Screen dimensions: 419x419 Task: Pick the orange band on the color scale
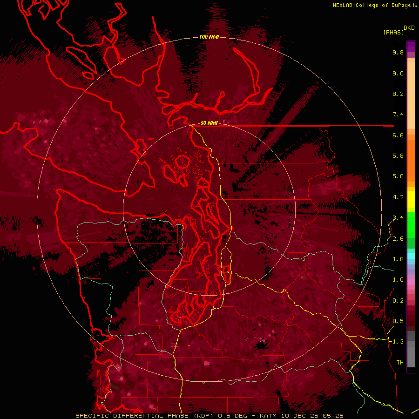411,160
